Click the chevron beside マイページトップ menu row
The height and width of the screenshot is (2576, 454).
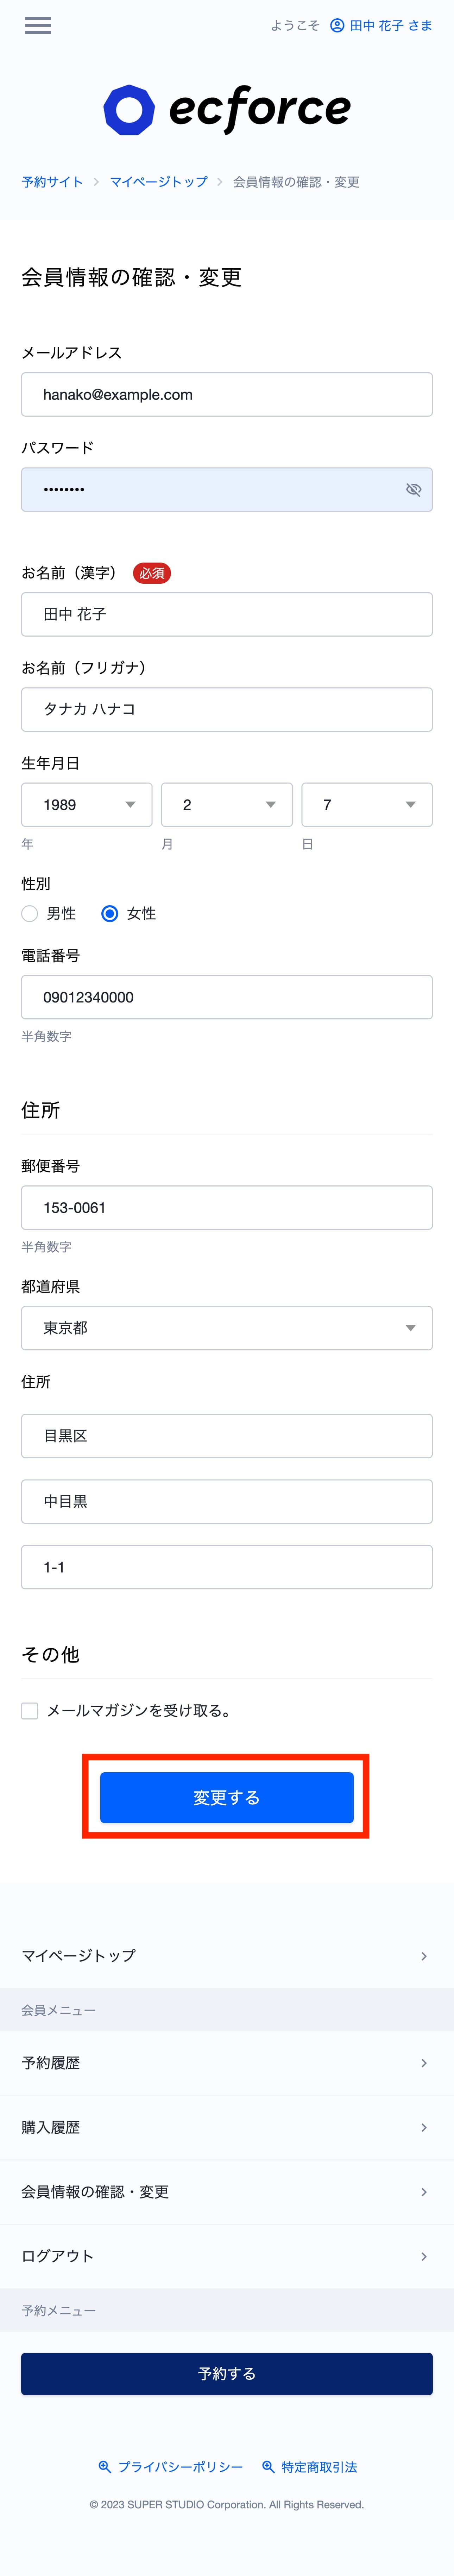(424, 1956)
